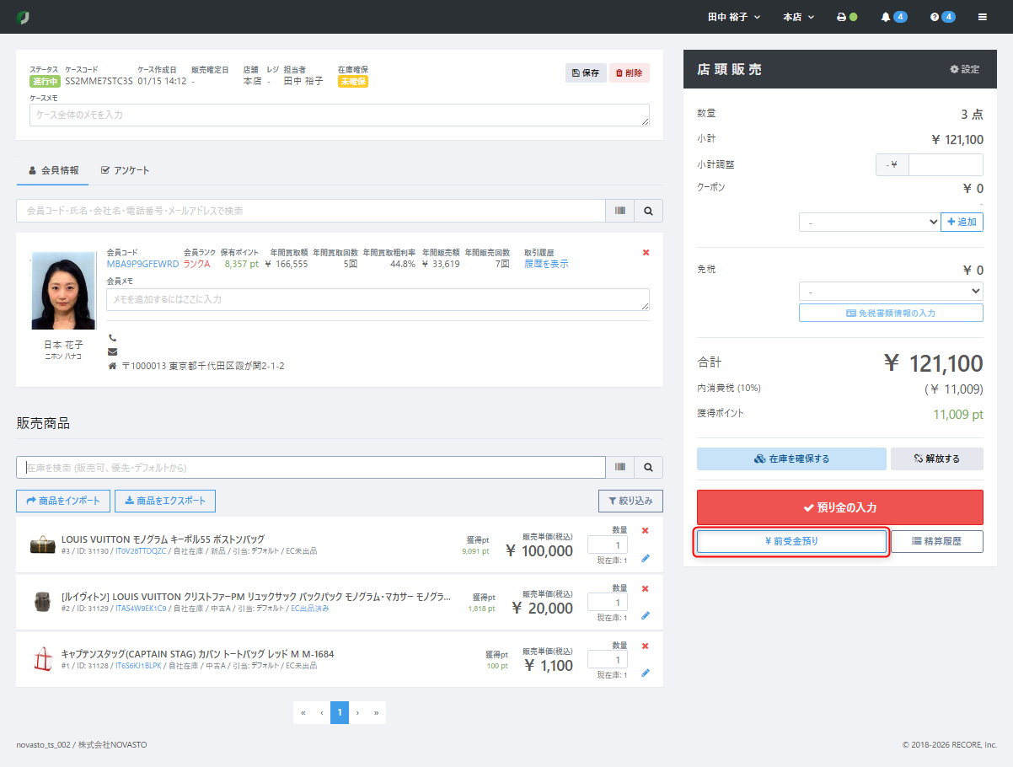
Task: Expand the coupon selection dropdown
Action: (869, 222)
